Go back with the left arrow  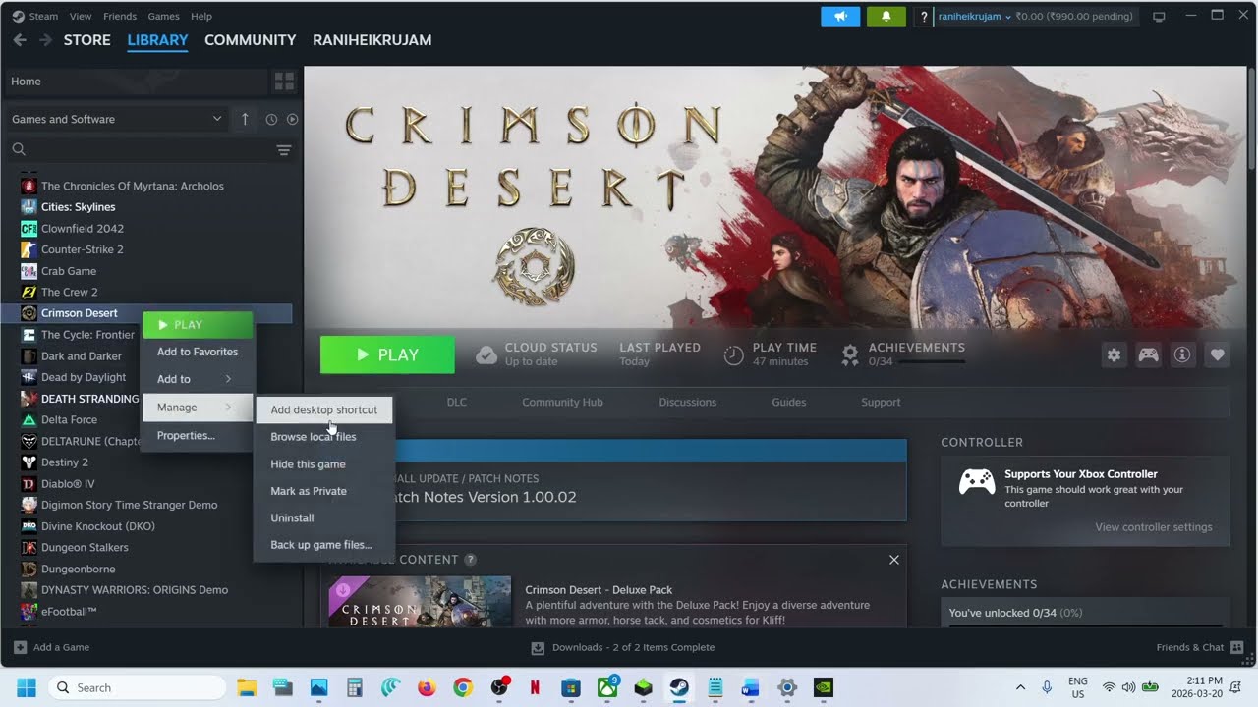tap(20, 40)
